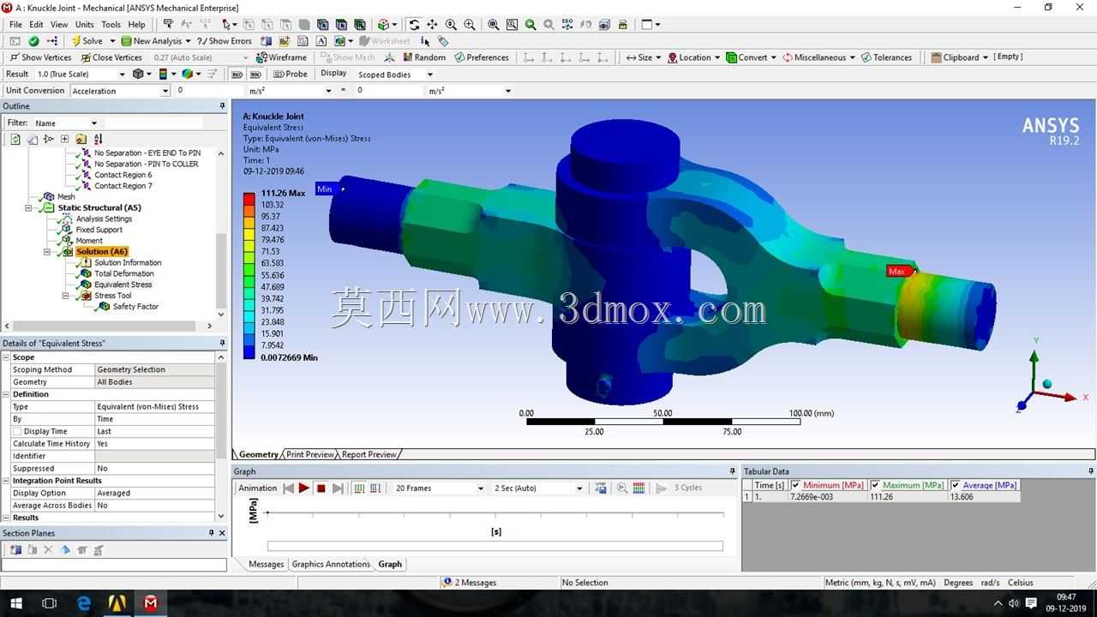This screenshot has height=617, width=1097.
Task: Click the Close Vertices option
Action: (111, 57)
